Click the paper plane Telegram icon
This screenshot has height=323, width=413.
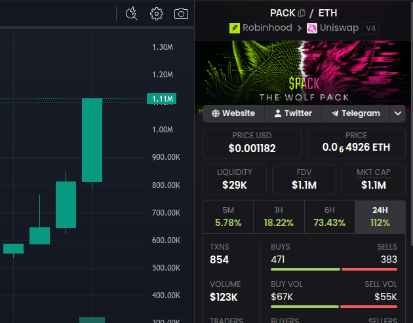coord(335,113)
